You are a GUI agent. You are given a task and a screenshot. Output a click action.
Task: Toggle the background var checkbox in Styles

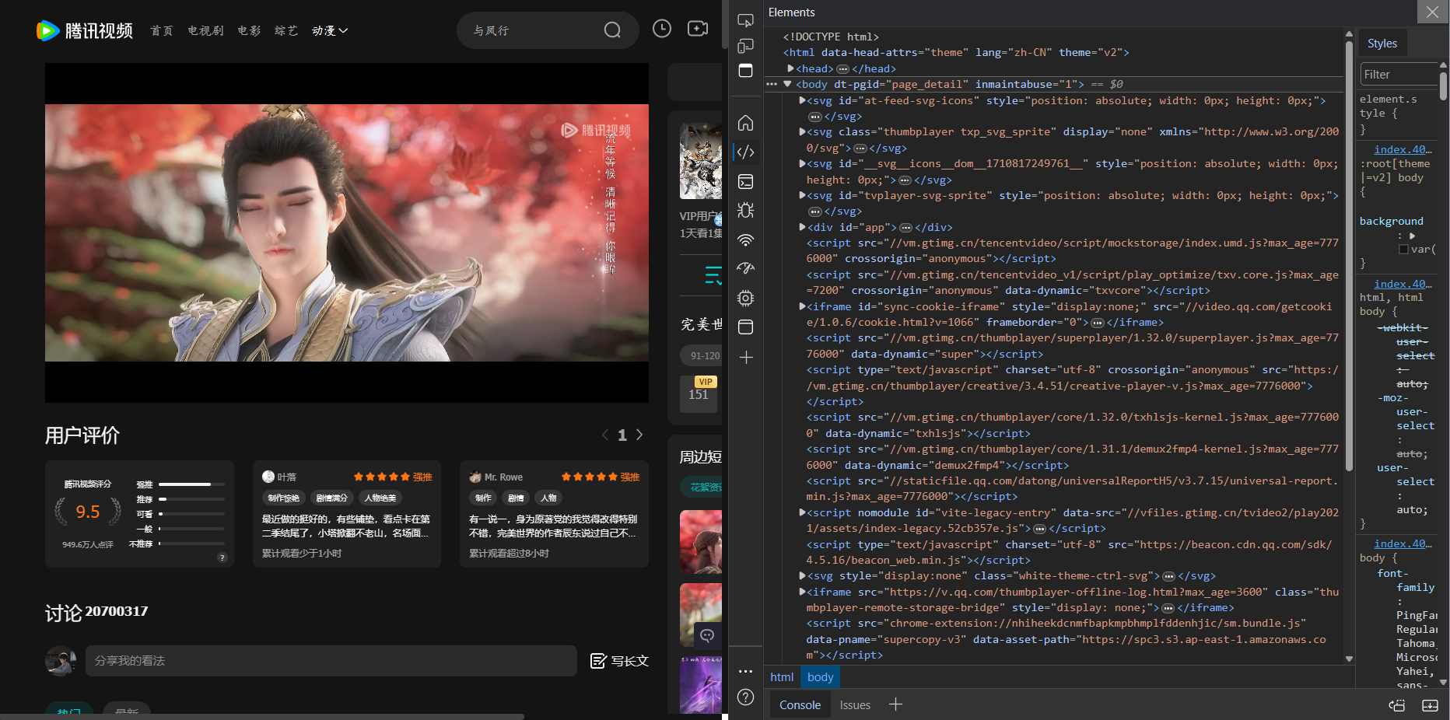pos(1403,250)
